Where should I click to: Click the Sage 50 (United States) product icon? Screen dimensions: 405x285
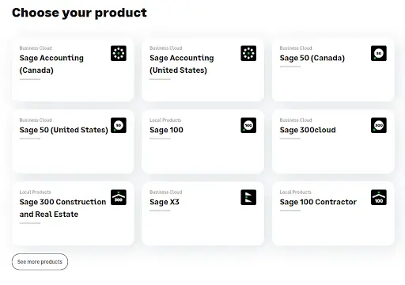119,125
